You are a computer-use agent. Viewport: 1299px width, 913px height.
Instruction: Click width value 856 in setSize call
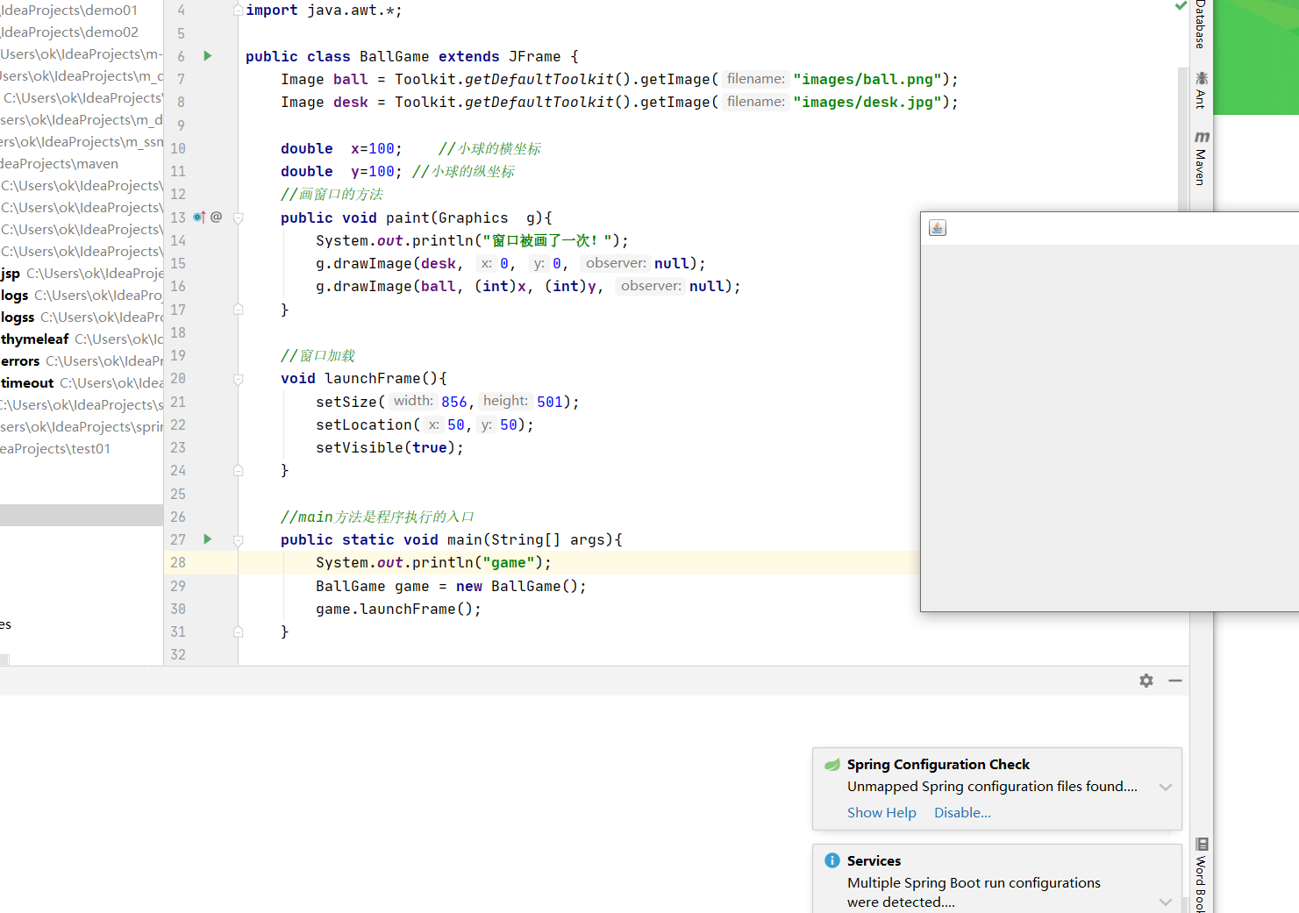pos(454,402)
